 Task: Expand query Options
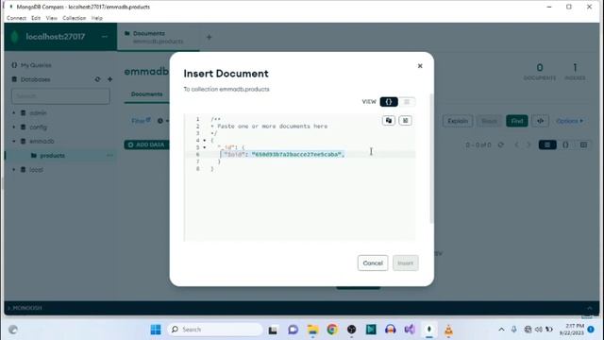click(x=569, y=121)
